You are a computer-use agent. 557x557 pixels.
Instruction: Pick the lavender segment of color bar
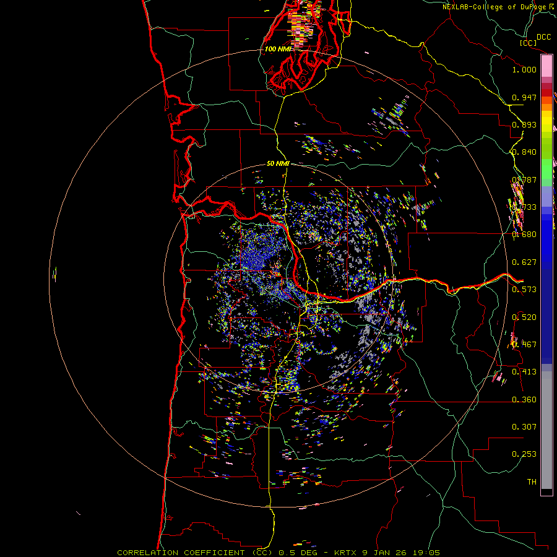pos(546,196)
